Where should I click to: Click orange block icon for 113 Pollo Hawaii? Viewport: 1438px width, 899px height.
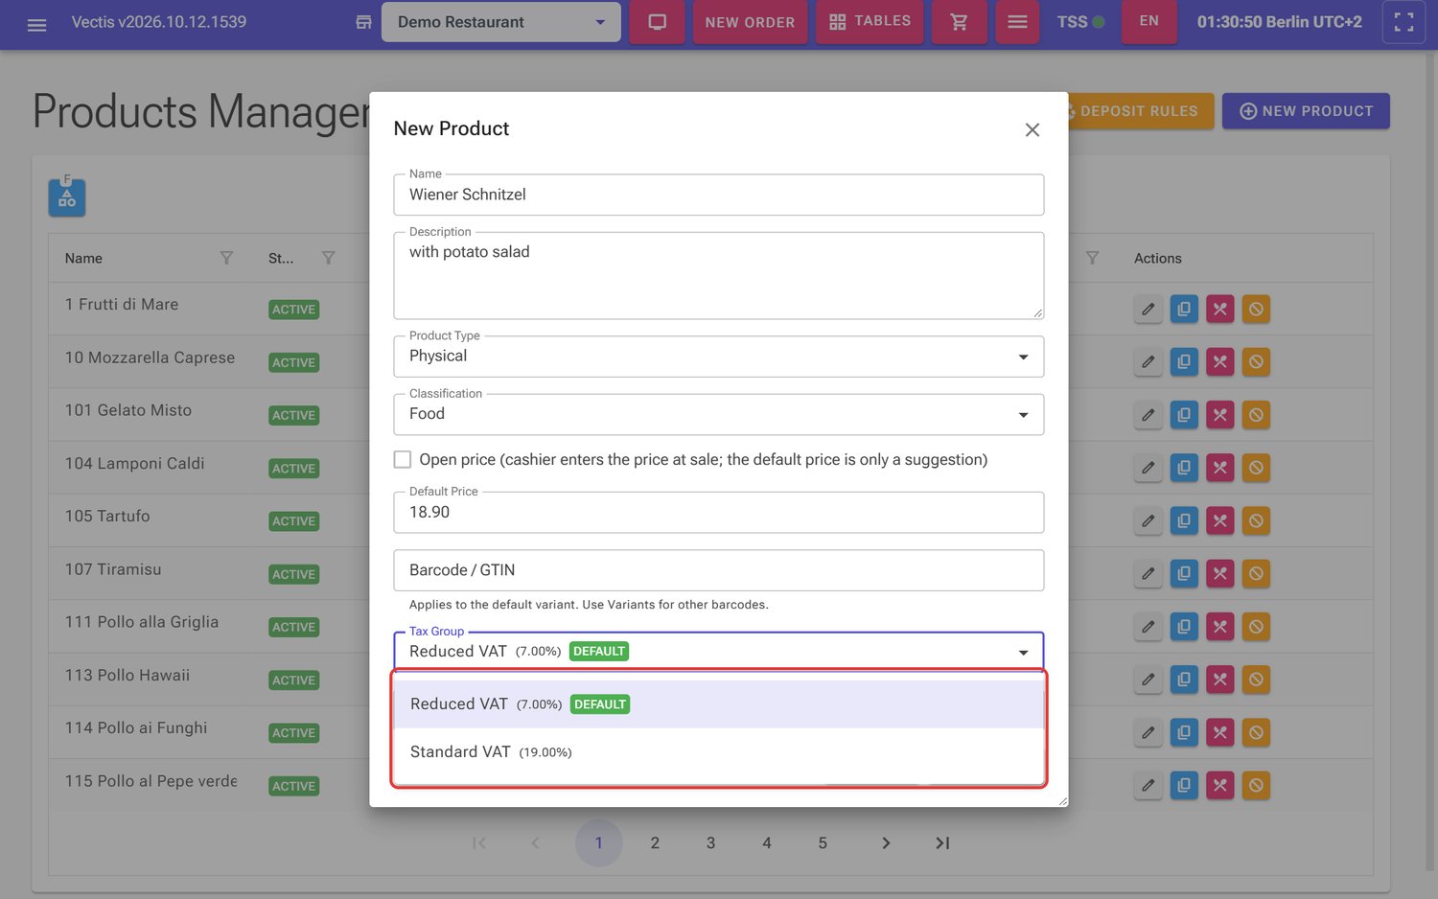[x=1256, y=680]
